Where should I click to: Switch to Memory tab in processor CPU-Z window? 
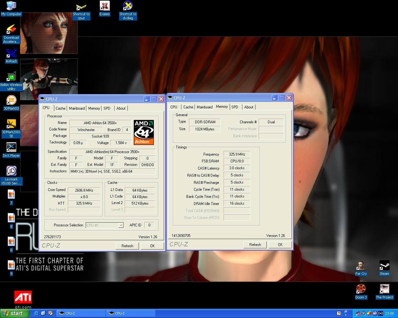[x=94, y=108]
